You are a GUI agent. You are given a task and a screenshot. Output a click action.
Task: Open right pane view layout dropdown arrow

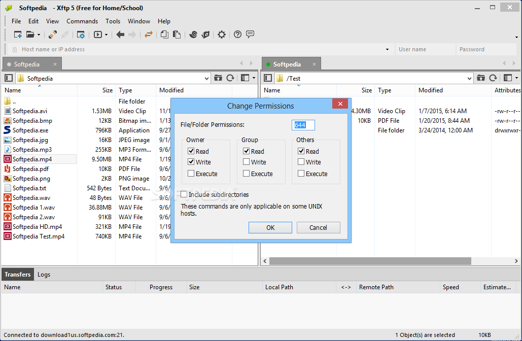[x=516, y=78]
